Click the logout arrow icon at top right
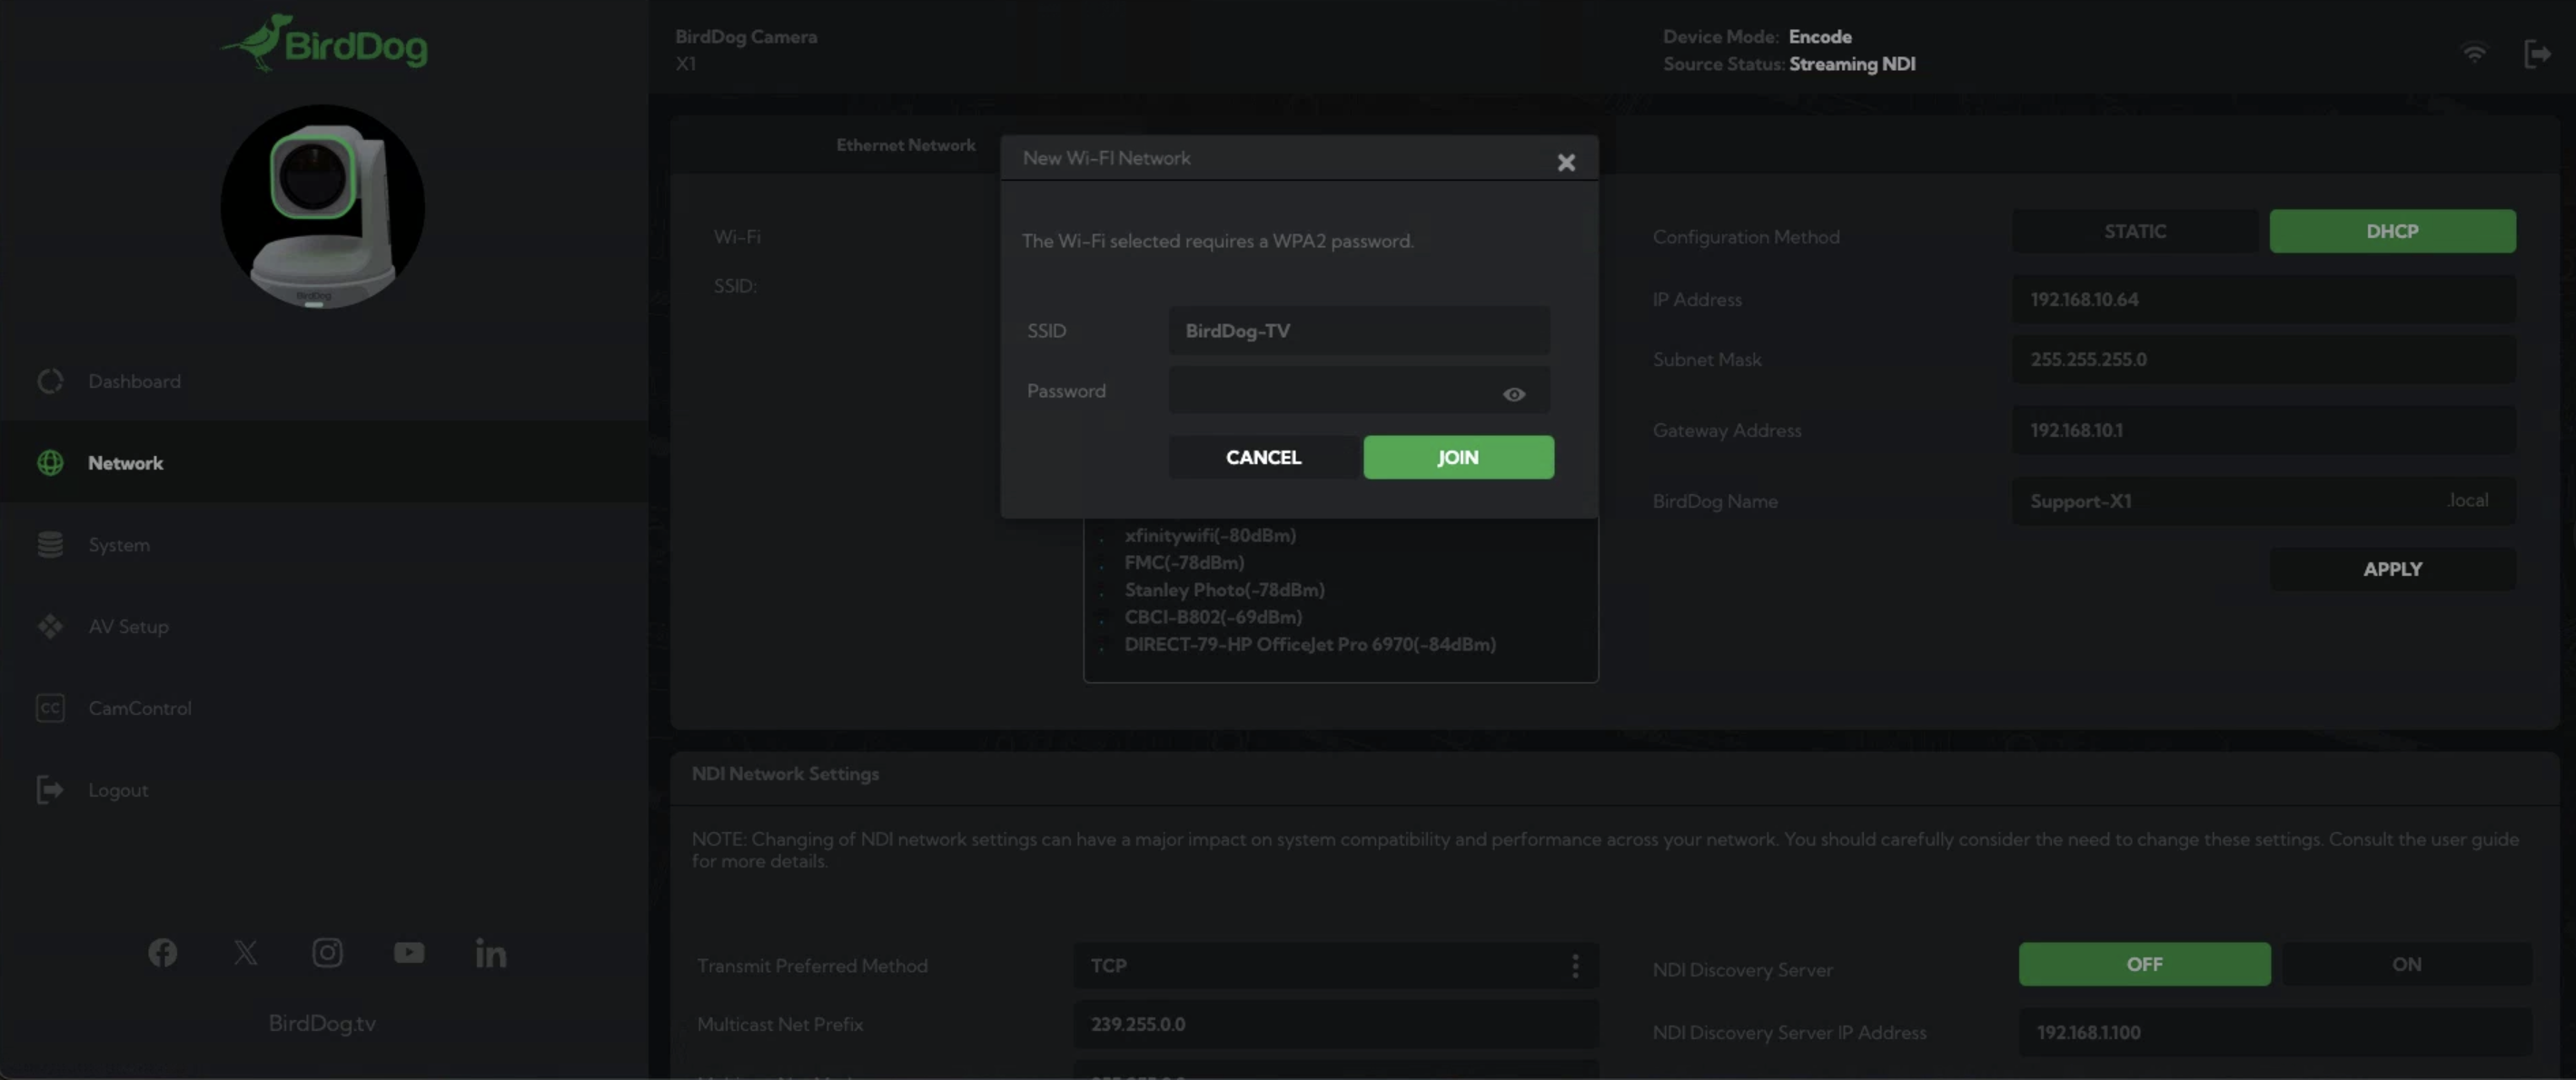The image size is (2576, 1080). pyautogui.click(x=2536, y=52)
